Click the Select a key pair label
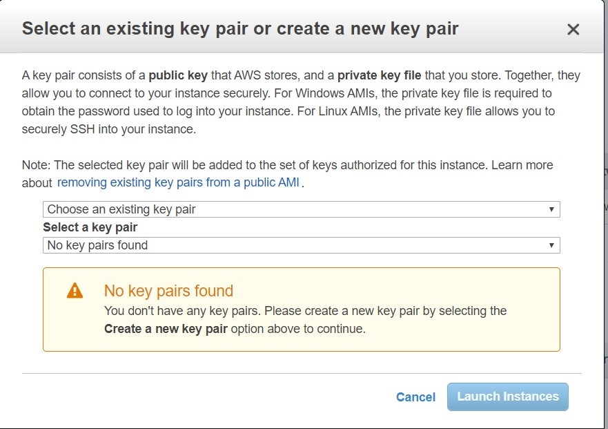This screenshot has width=608, height=429. point(90,227)
